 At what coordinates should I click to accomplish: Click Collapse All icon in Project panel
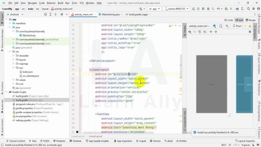click(x=55, y=15)
